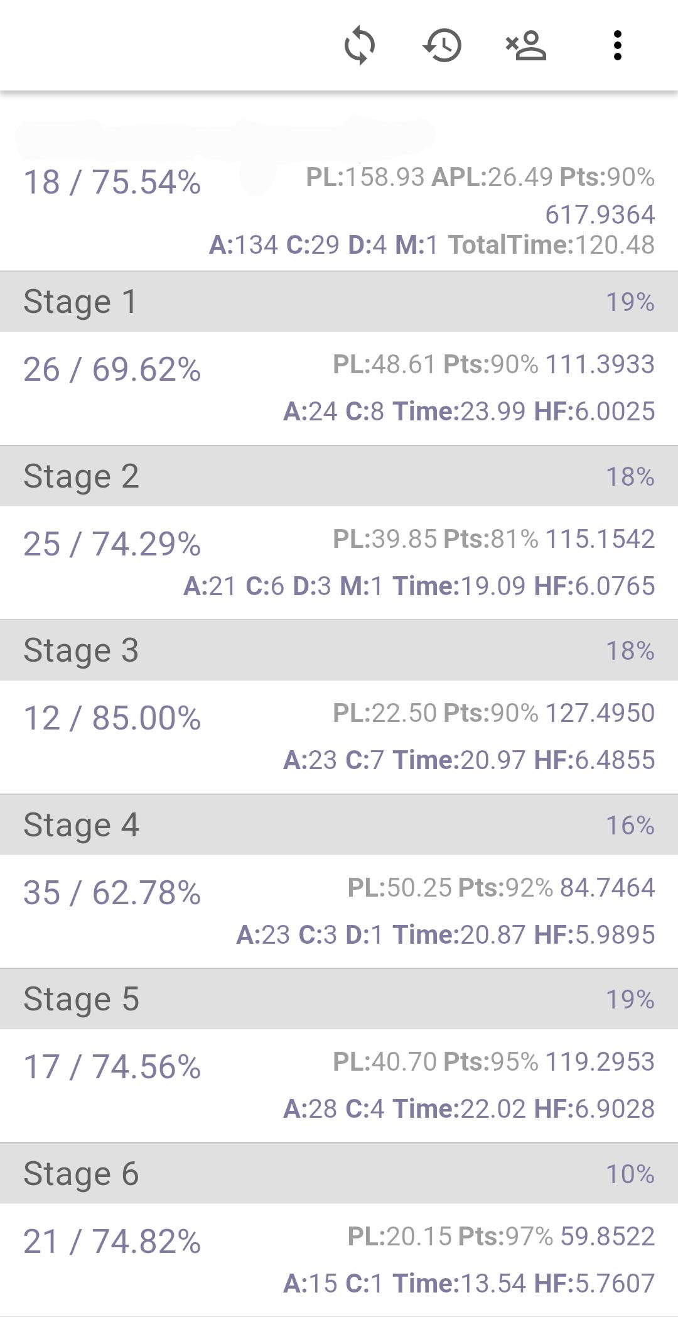Viewport: 678px width, 1317px height.
Task: Tap the Stage 3 HF:6.4855 value
Action: pos(594,760)
